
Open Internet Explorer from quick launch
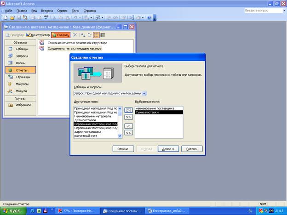pyautogui.click(x=32, y=211)
